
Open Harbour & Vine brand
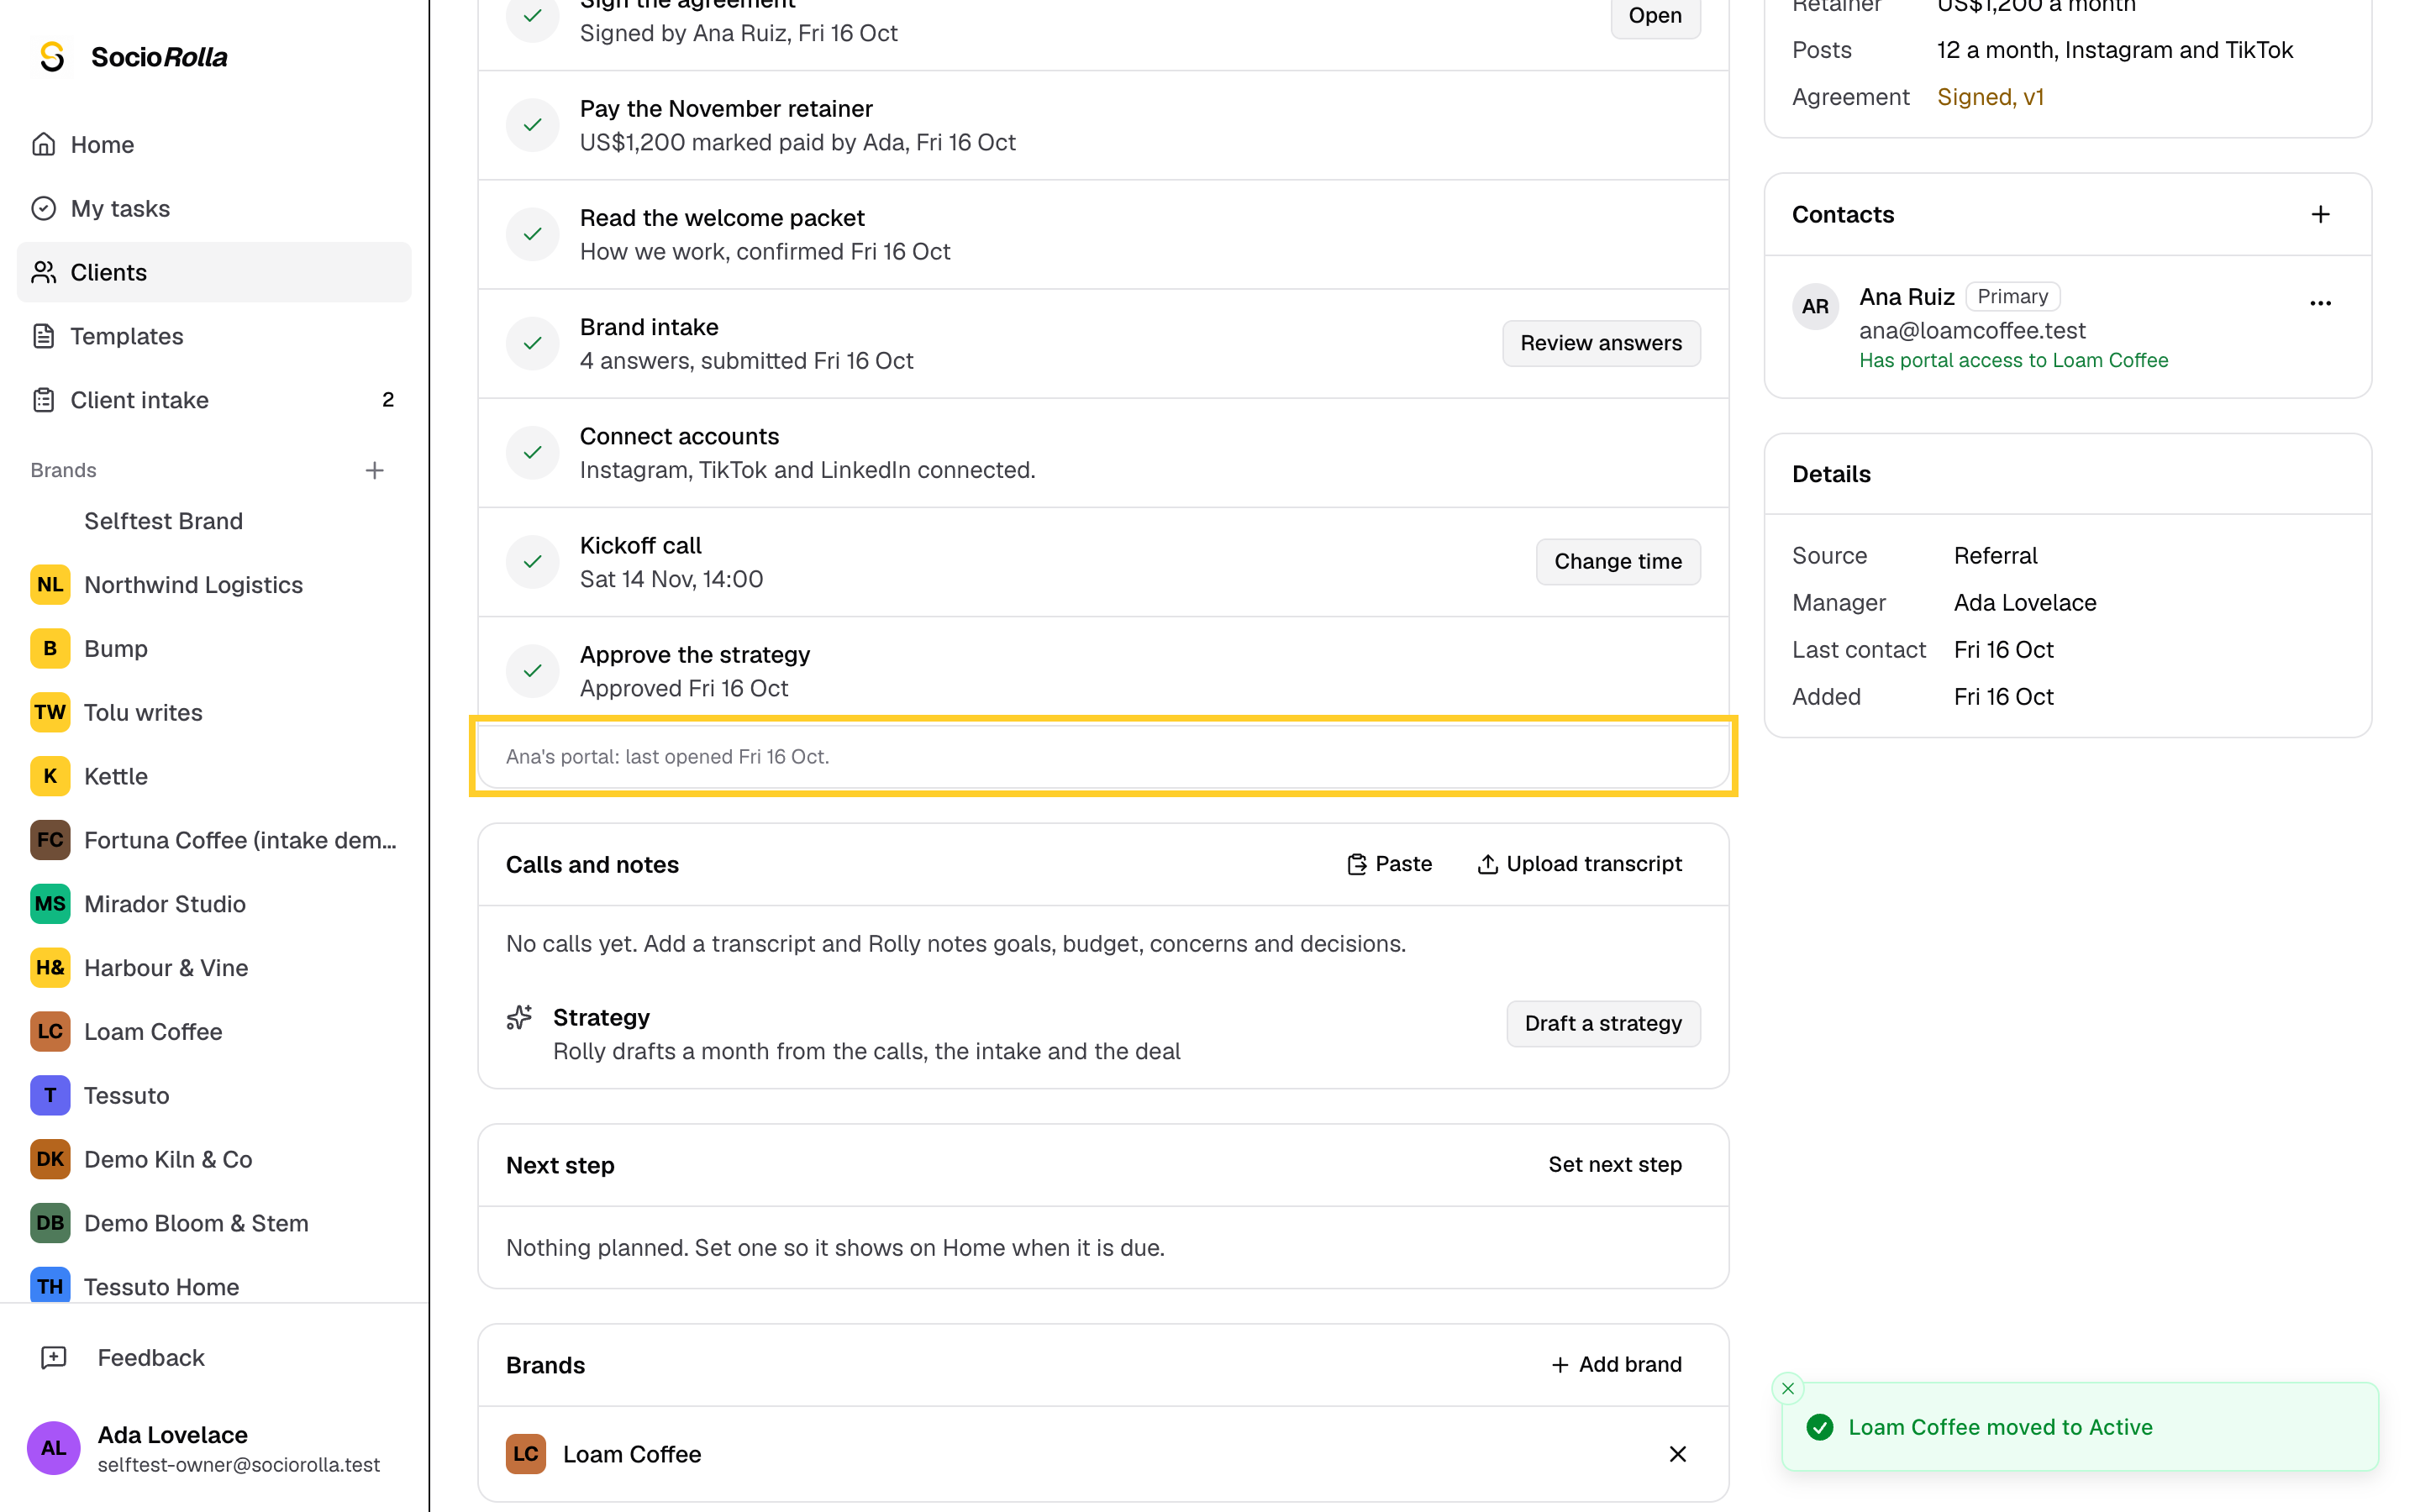pyautogui.click(x=213, y=968)
